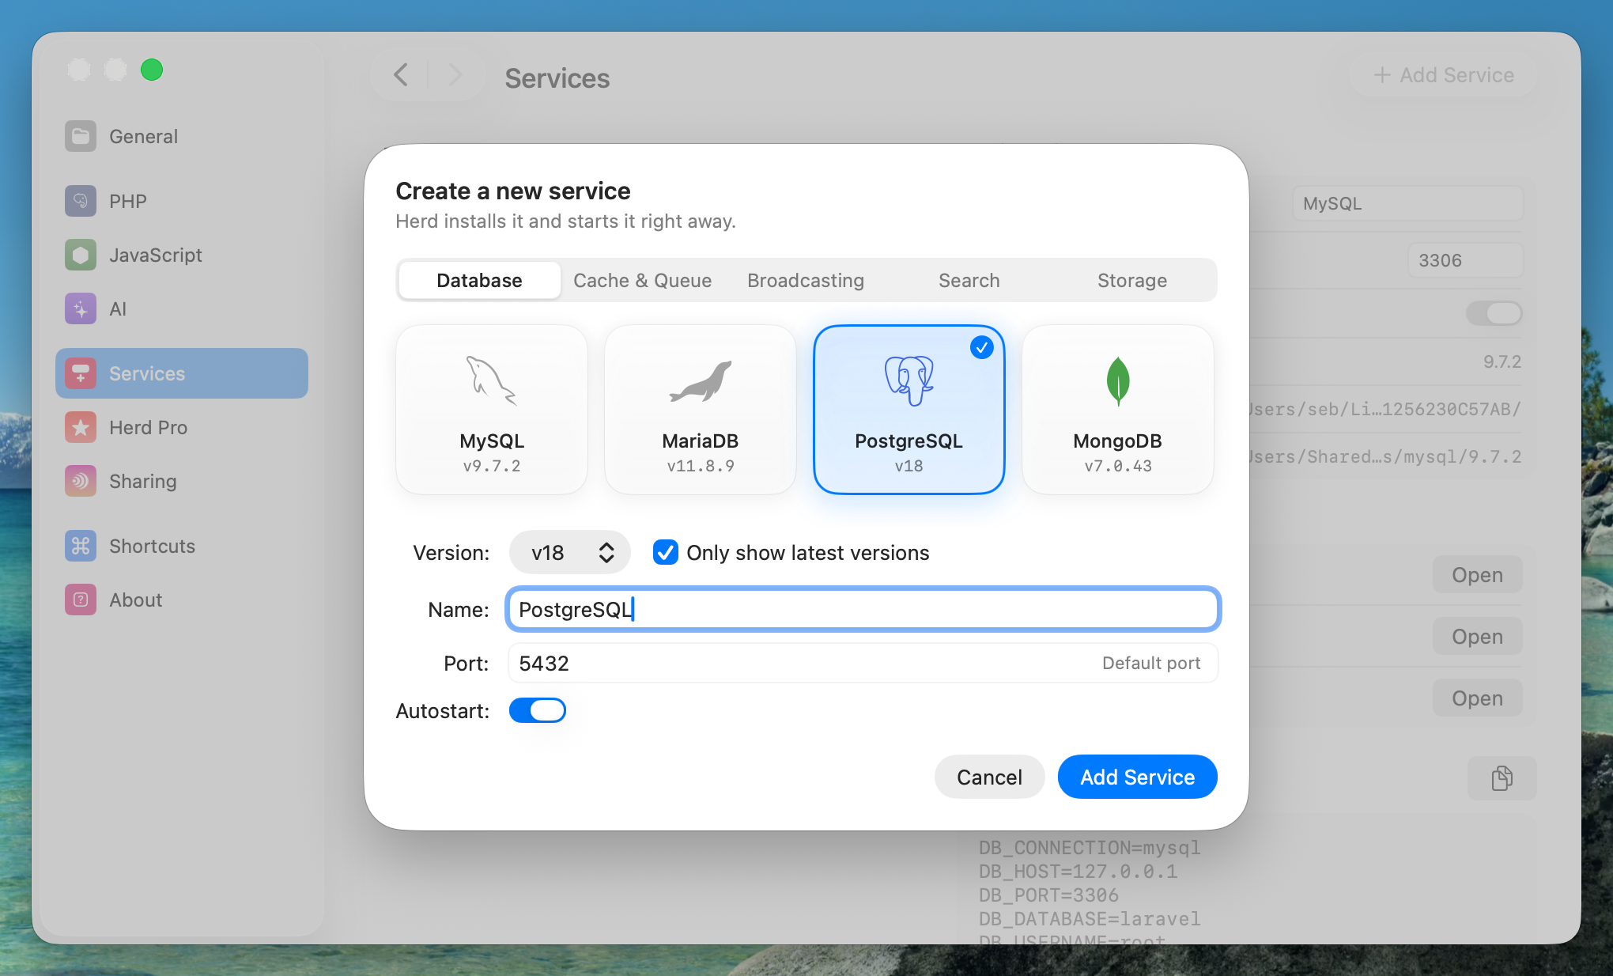Click the green window zoom button
Screen dimensions: 1613x976
(152, 70)
